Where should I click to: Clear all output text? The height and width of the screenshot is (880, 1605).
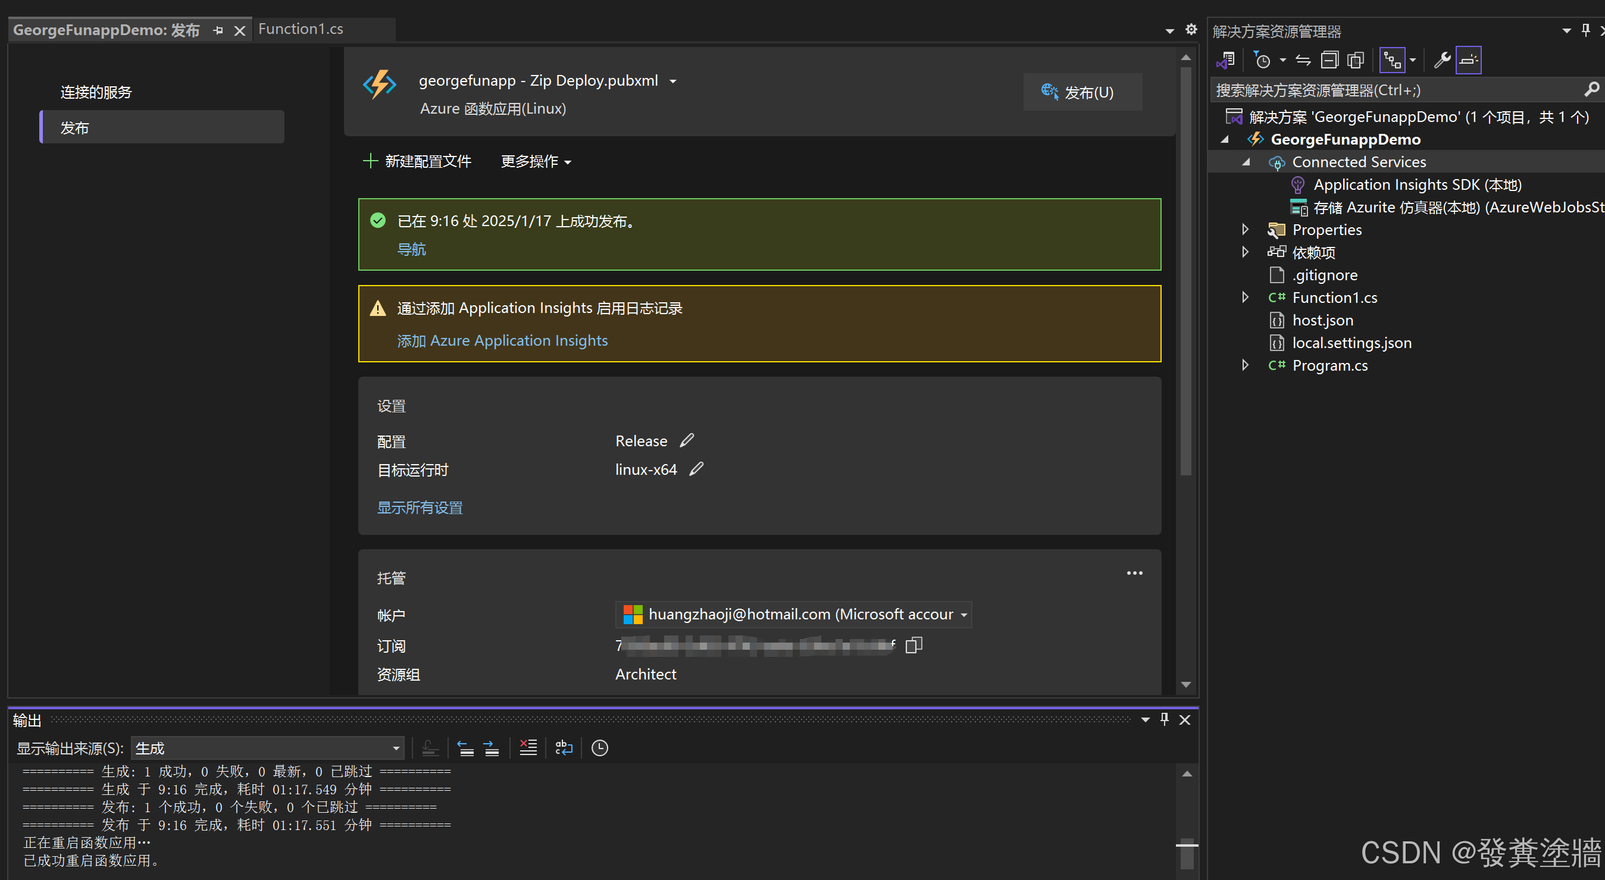click(x=528, y=748)
